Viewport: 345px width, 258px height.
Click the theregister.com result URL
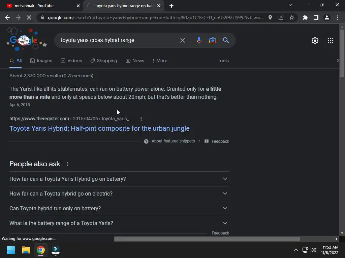click(71, 119)
